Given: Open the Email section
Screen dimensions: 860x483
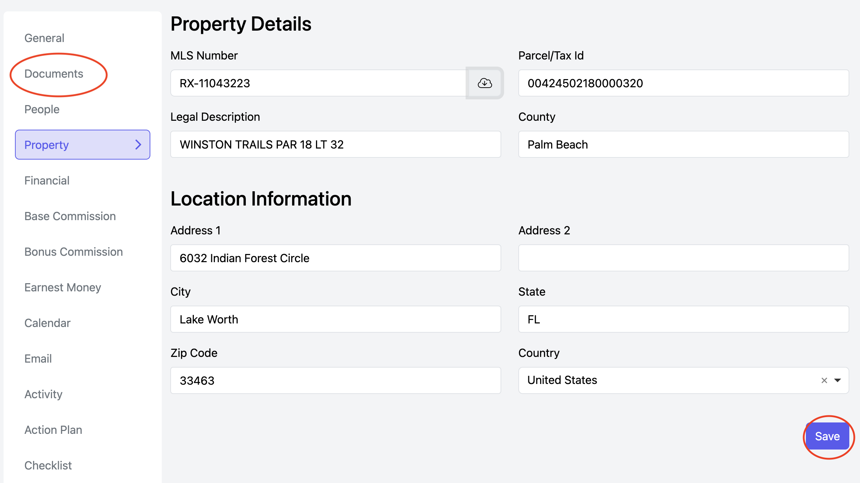Looking at the screenshot, I should [38, 359].
